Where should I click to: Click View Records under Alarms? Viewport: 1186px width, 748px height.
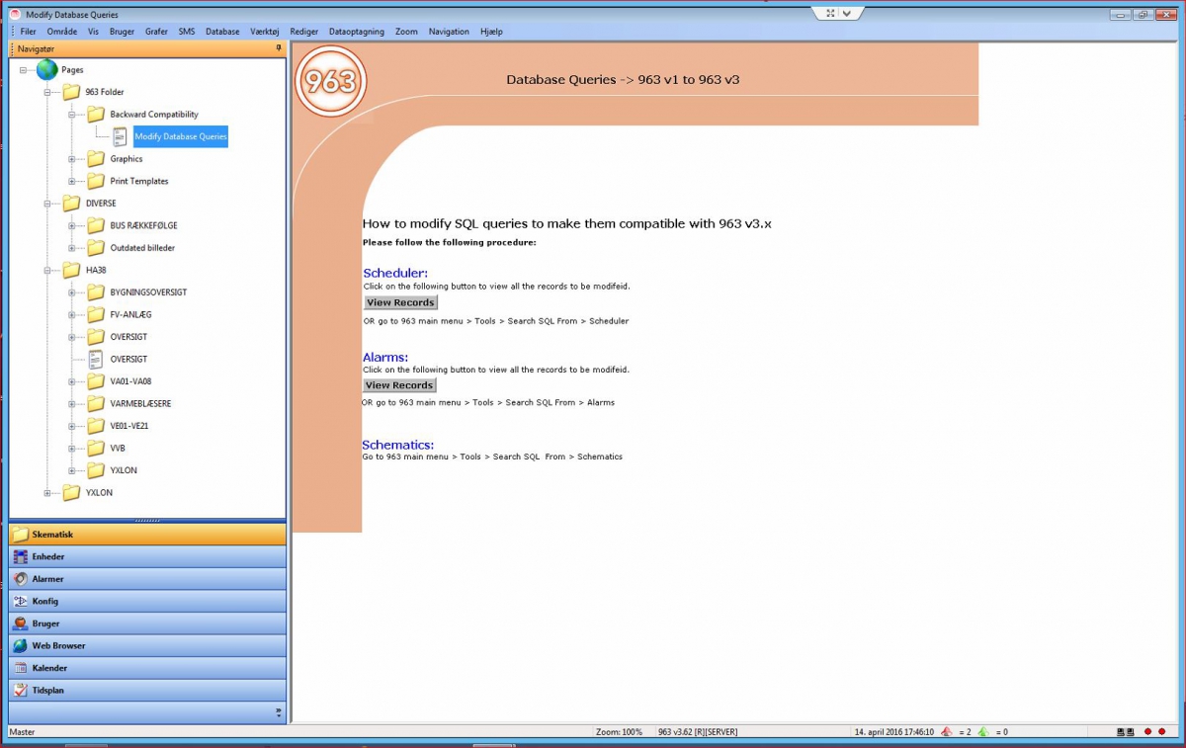coord(399,385)
